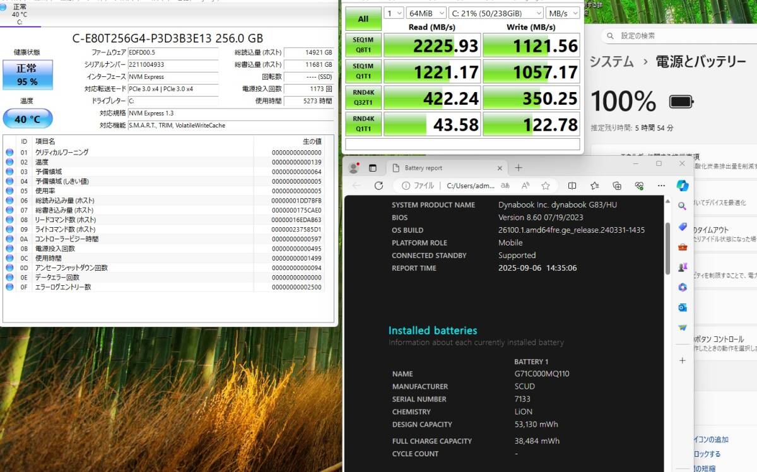This screenshot has width=757, height=472.
Task: Expand the test count dropdown showing 1
Action: click(393, 13)
